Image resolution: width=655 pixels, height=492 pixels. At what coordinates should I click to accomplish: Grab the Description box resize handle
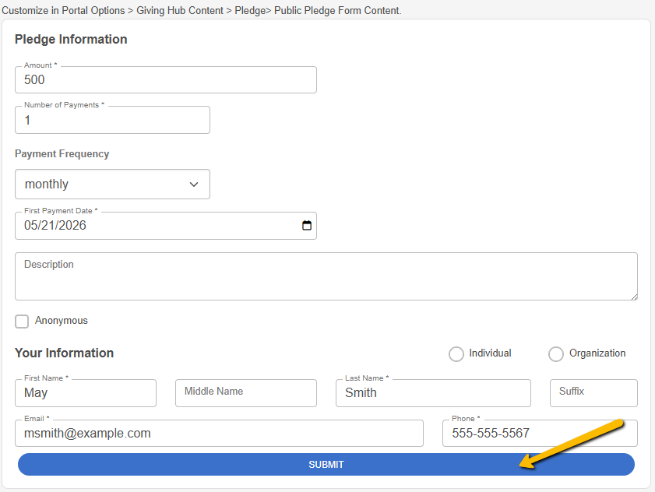click(x=634, y=297)
